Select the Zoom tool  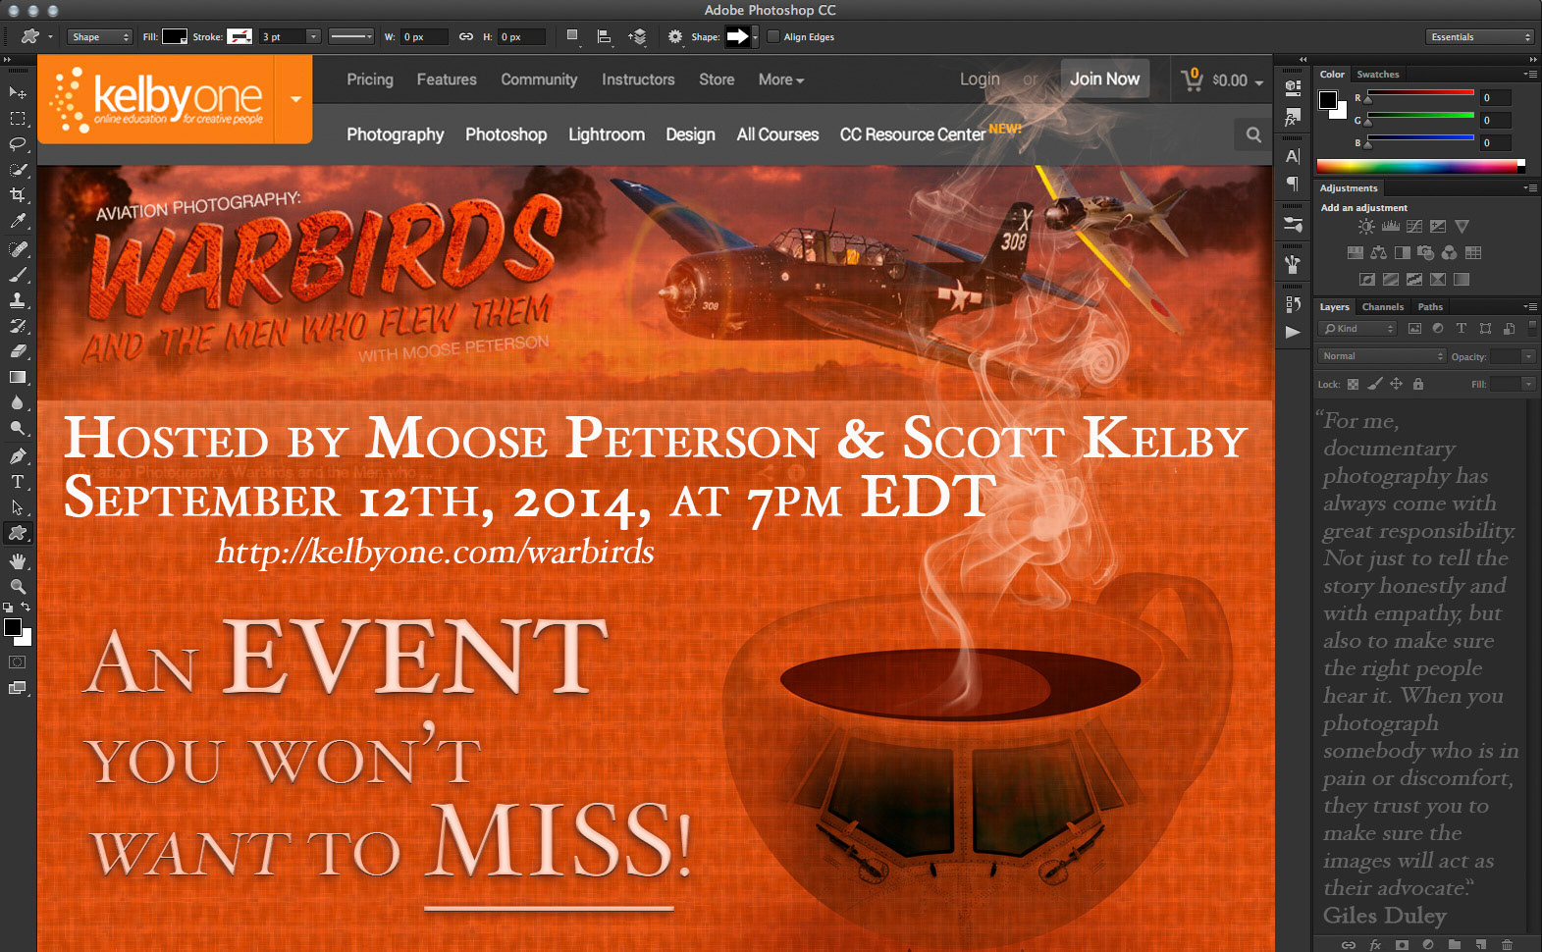(x=18, y=586)
